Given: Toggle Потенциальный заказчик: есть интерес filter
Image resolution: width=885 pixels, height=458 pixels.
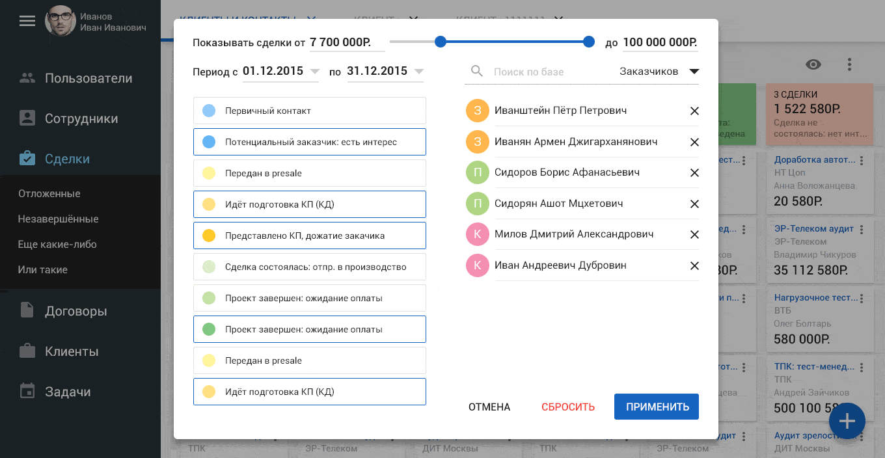Looking at the screenshot, I should point(310,142).
